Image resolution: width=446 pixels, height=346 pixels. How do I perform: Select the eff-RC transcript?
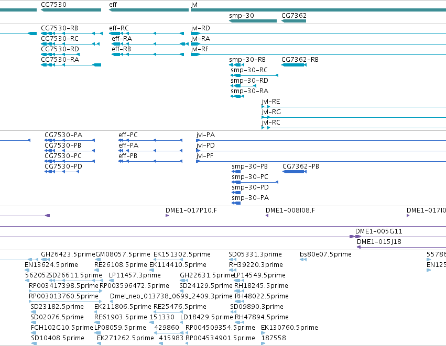[146, 34]
